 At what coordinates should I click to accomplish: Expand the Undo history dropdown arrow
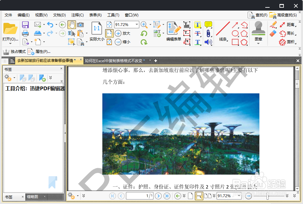(56, 25)
